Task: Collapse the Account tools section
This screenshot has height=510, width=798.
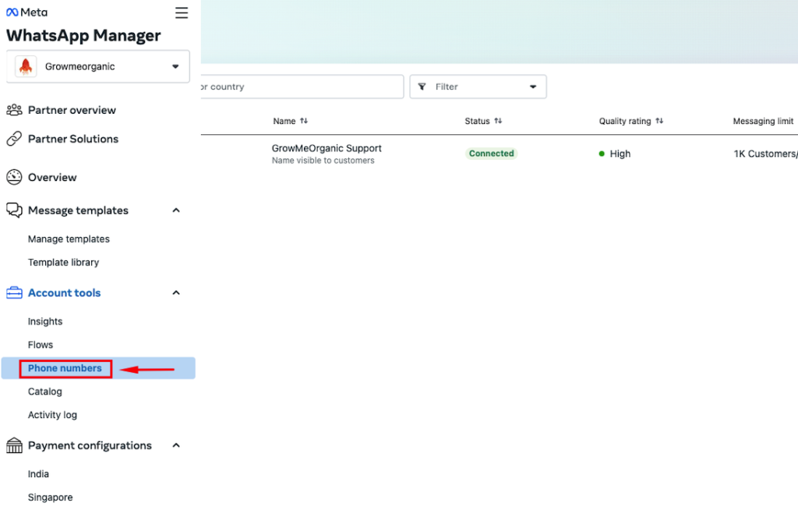Action: 176,293
